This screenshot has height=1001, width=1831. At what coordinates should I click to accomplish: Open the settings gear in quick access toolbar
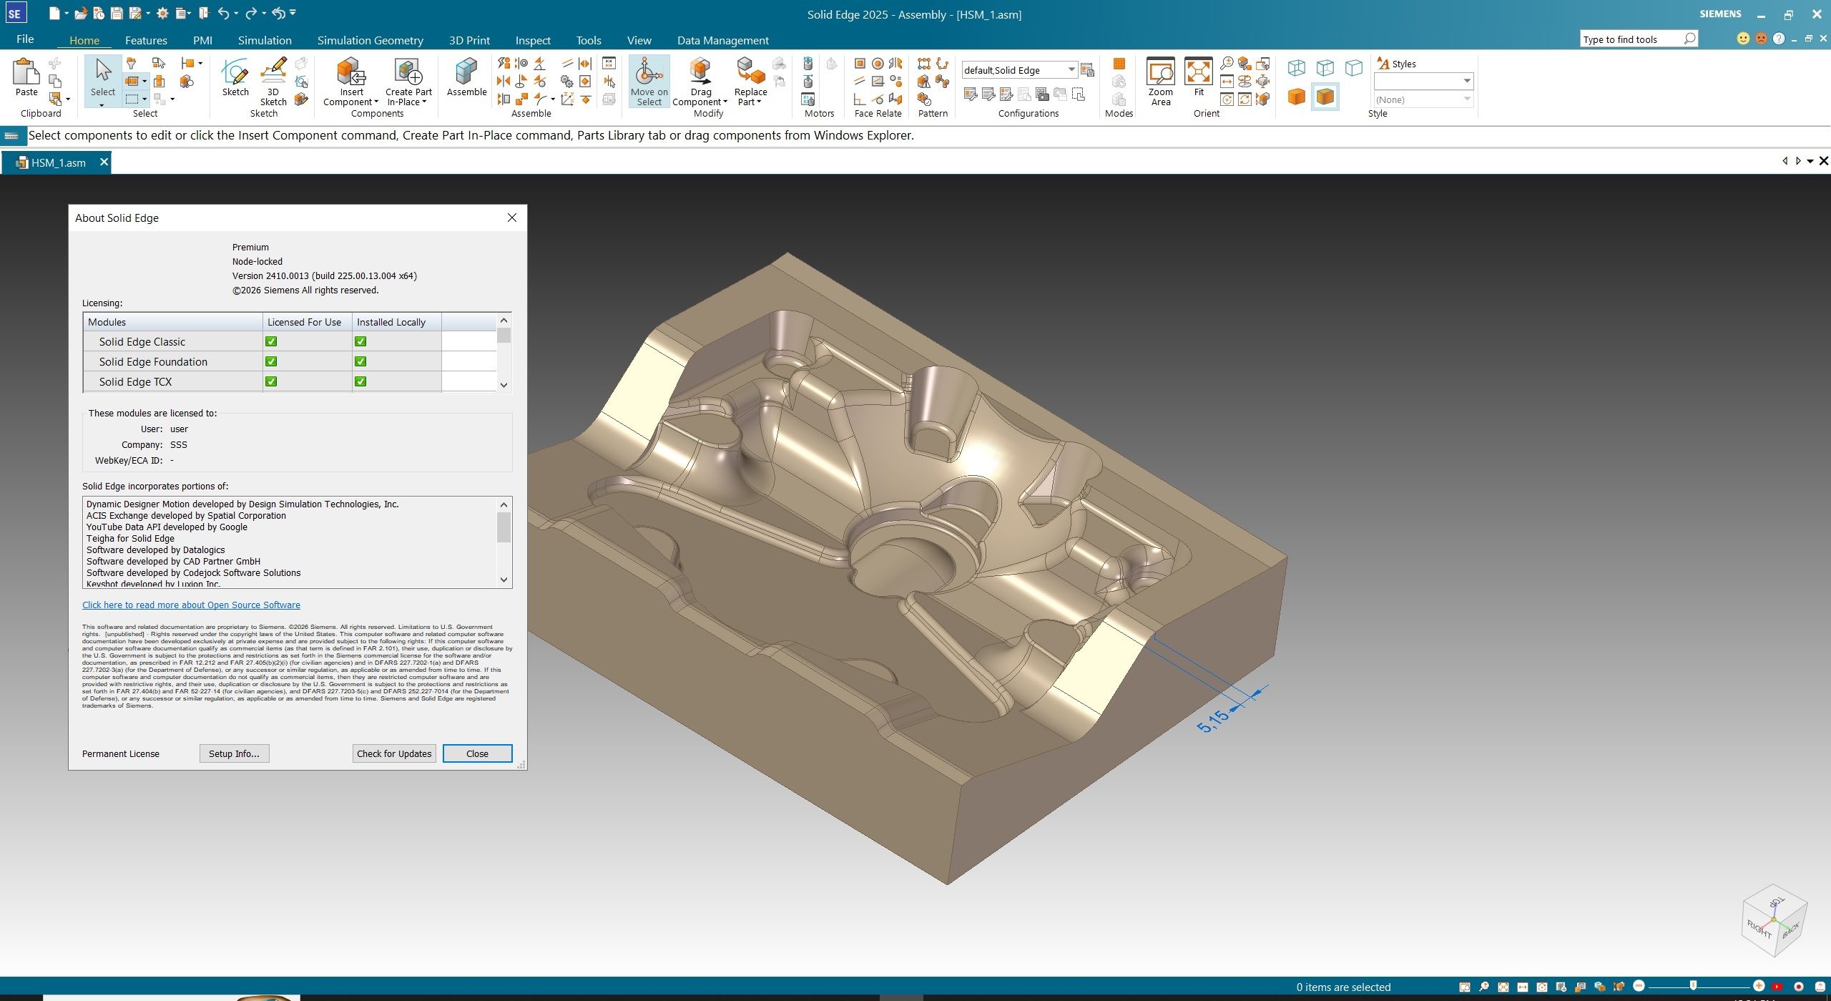(x=162, y=13)
